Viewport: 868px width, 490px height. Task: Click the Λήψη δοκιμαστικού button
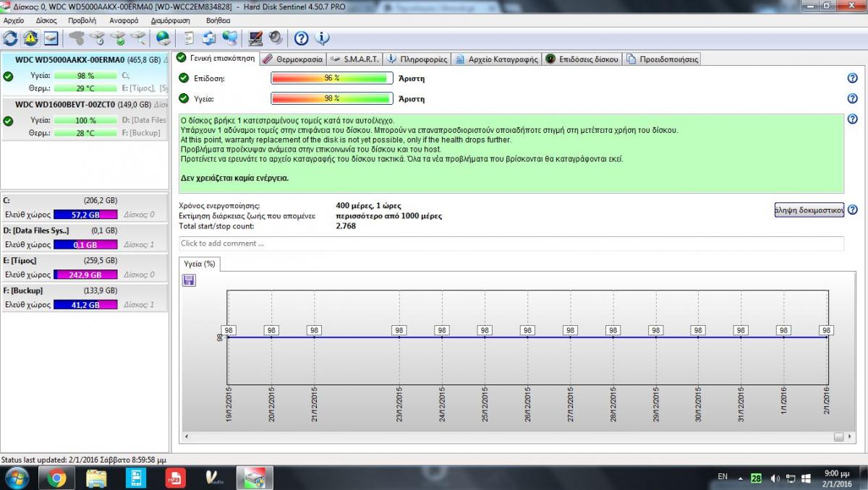(x=809, y=210)
